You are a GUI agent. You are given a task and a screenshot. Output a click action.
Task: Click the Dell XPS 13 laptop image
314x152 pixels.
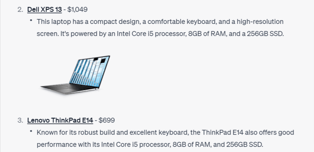point(75,74)
